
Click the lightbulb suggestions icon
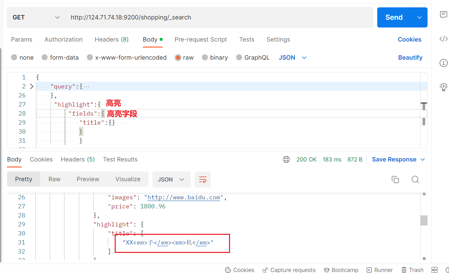point(443,87)
